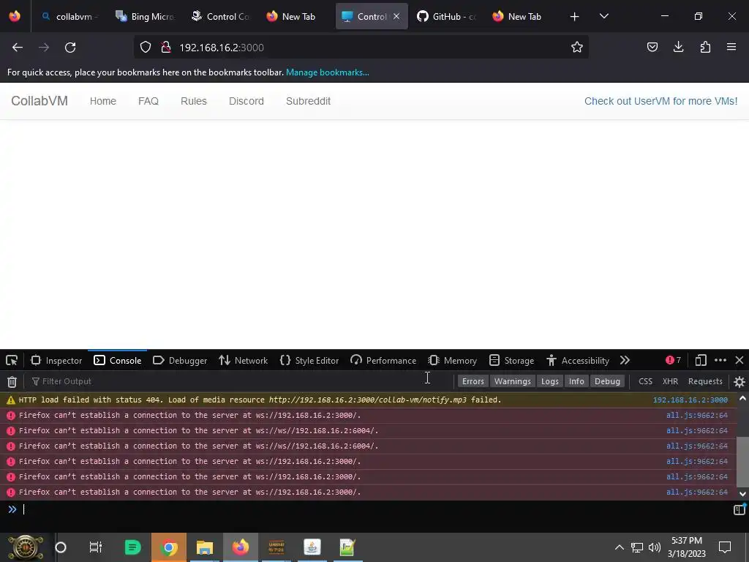Open all.js:9662:64 link on first error row
The height and width of the screenshot is (562, 749).
tap(697, 416)
